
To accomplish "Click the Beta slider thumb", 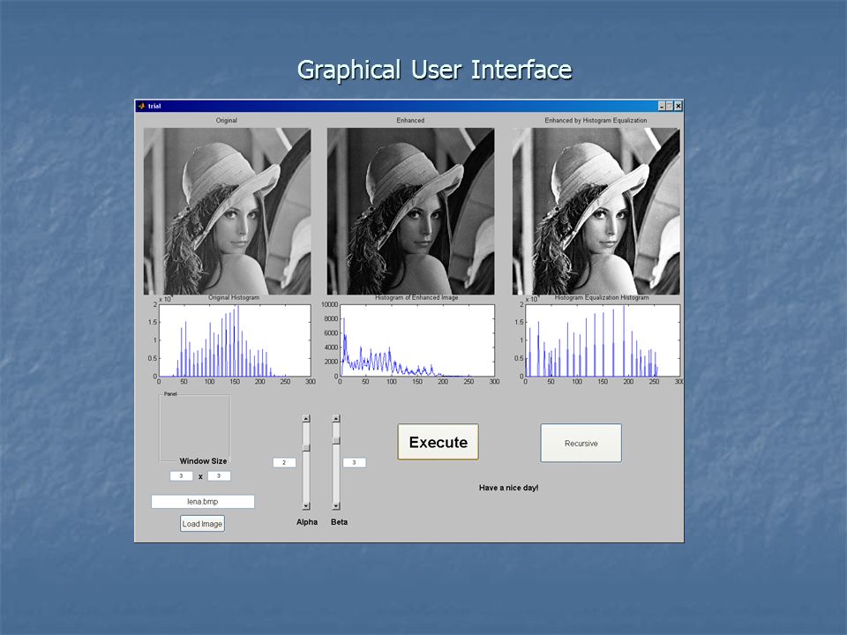I will pos(336,440).
